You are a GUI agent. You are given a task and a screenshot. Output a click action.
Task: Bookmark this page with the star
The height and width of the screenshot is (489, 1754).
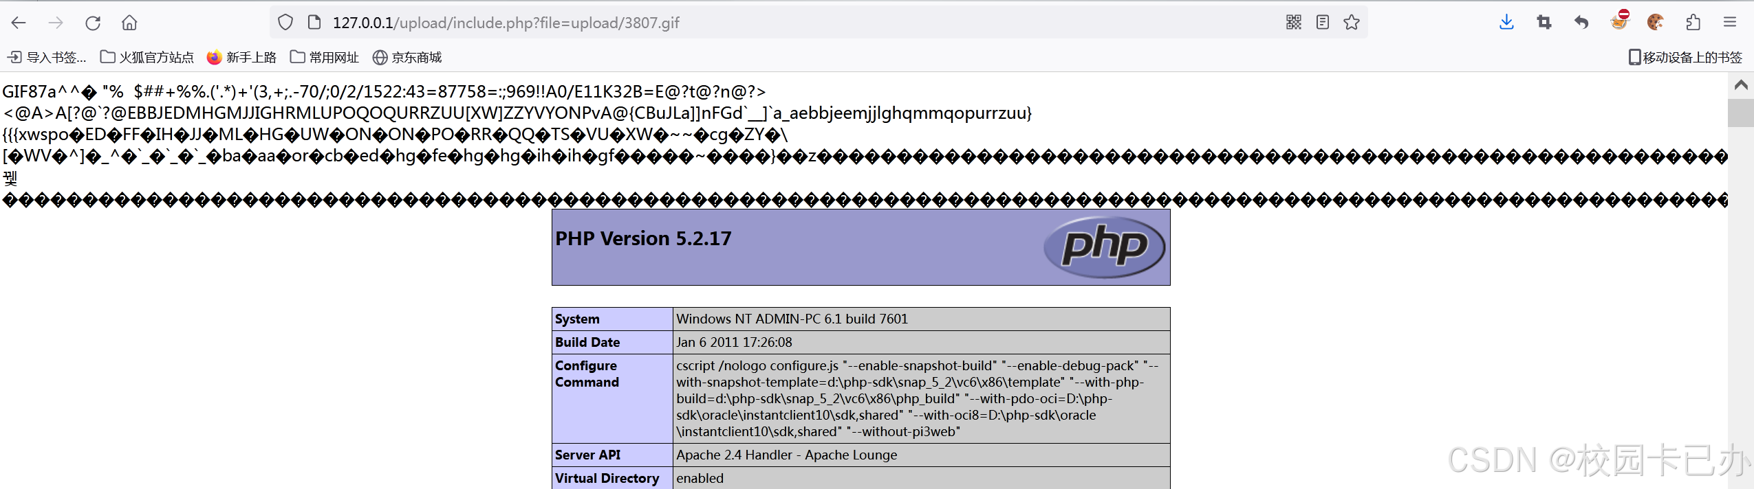point(1352,23)
